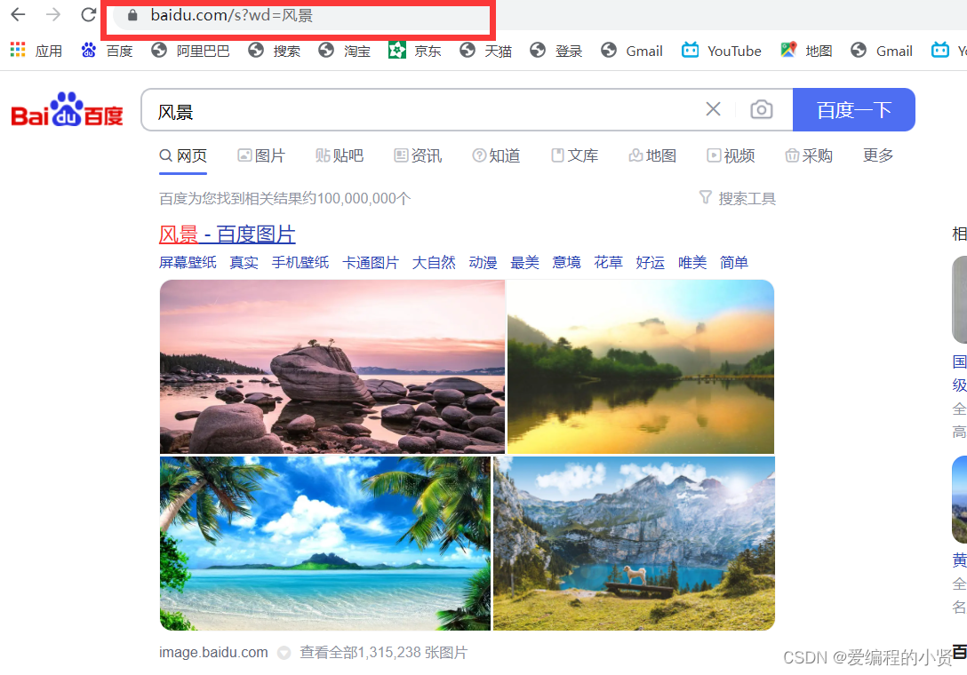Open the 风景 - 百度图片 result link

[x=227, y=234]
